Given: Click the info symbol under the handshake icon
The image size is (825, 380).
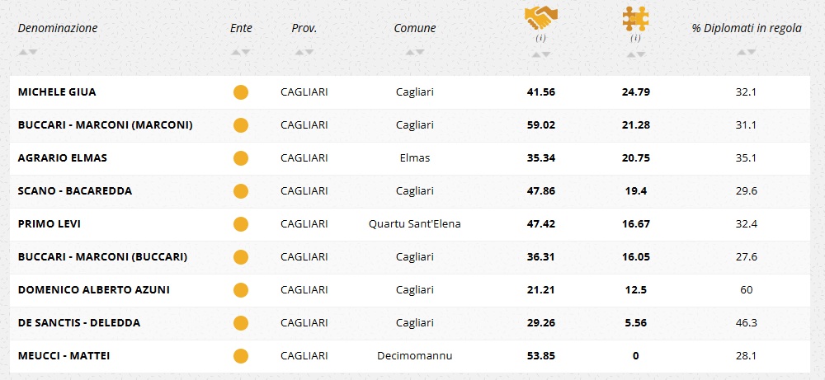Looking at the screenshot, I should coord(541,38).
